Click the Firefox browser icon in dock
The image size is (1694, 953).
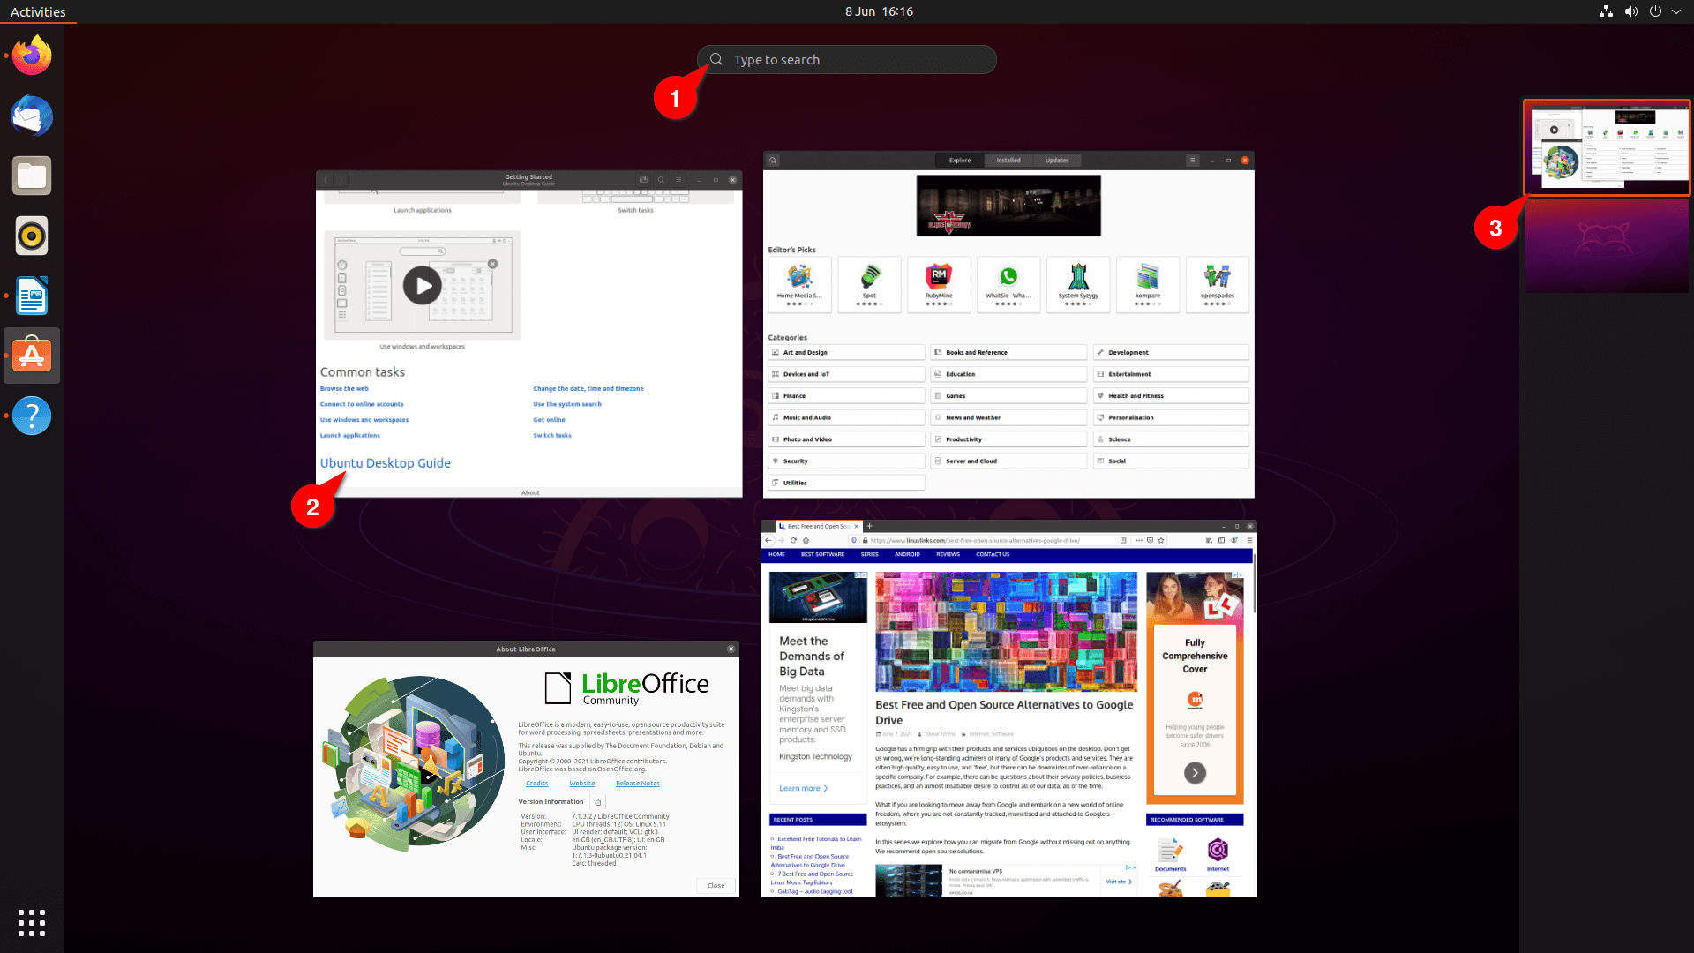pyautogui.click(x=32, y=55)
